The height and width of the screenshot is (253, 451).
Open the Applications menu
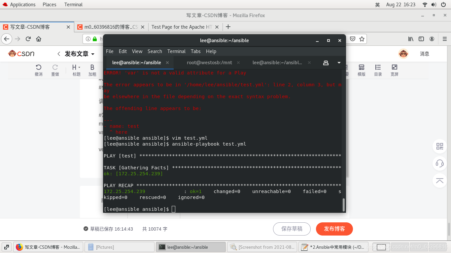[x=19, y=5]
